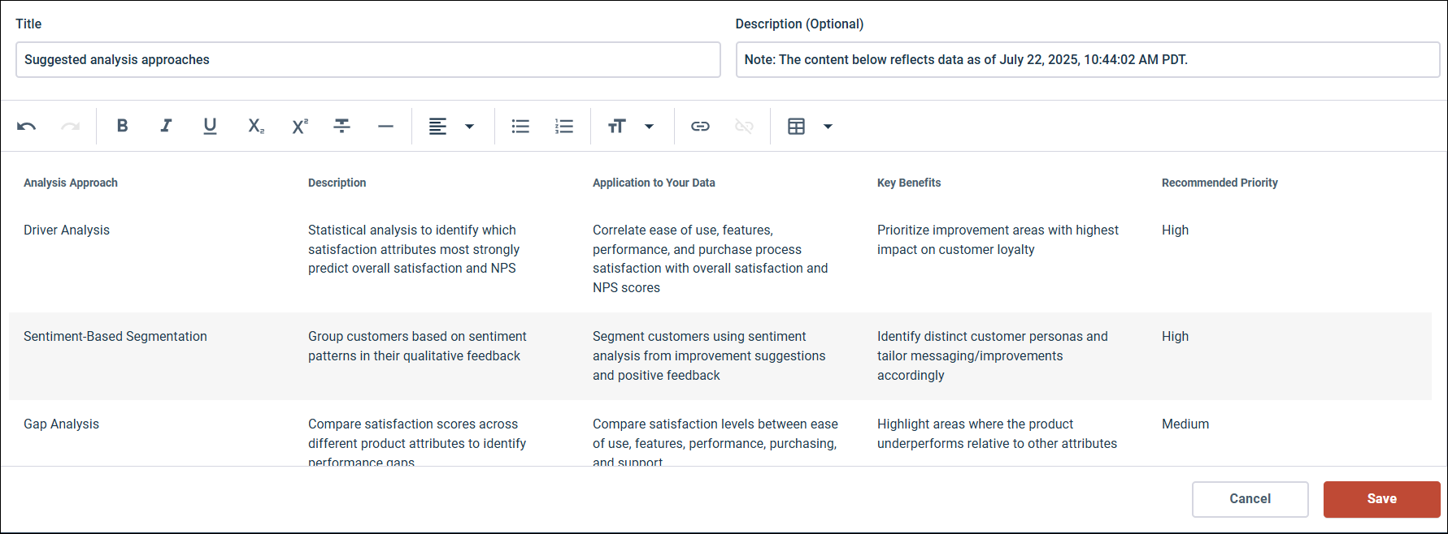This screenshot has width=1448, height=534.
Task: Open the alignment dropdown arrow
Action: (469, 127)
